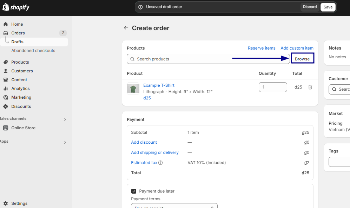Click the Example T-Shirt thumbnail

(x=133, y=89)
